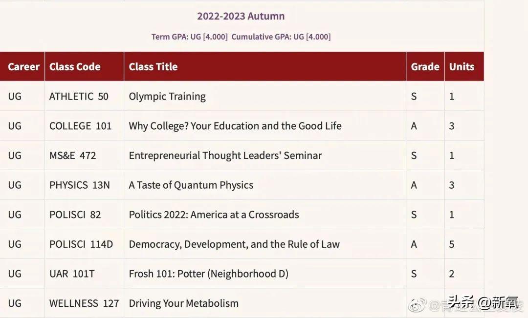Screen dimensions: 528x318
Task: Click the Term GPA summary line
Action: pyautogui.click(x=241, y=37)
